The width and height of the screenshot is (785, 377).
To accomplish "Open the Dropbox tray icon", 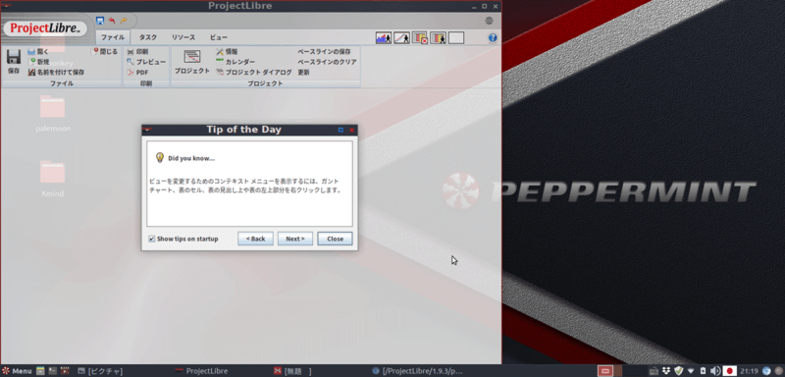I will coord(666,371).
